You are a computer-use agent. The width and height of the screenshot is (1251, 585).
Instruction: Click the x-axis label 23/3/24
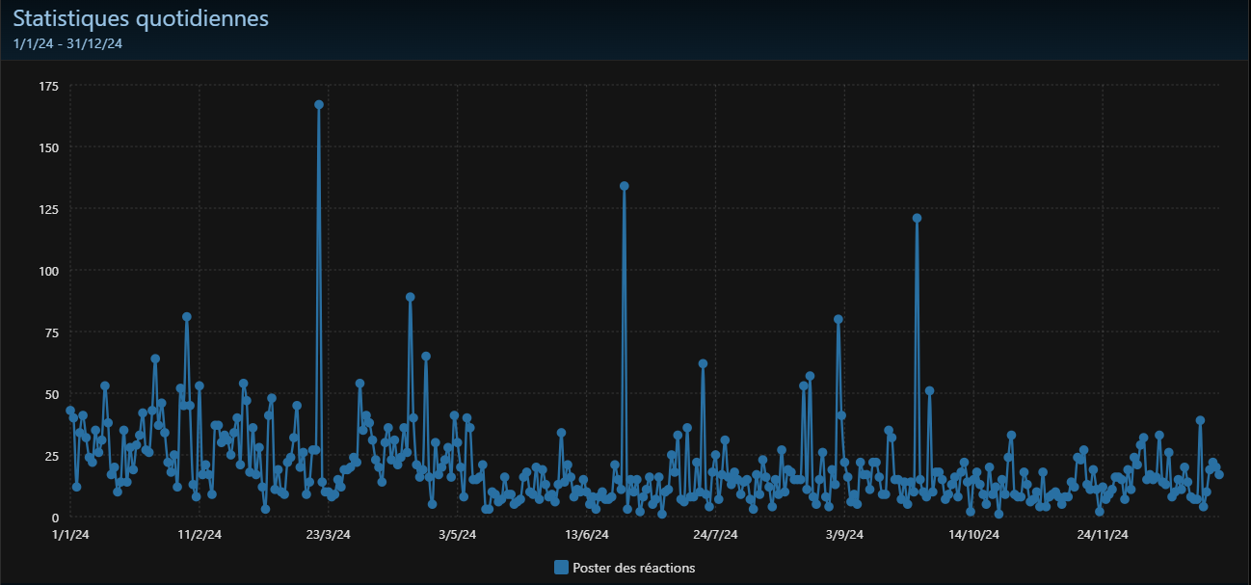(x=328, y=535)
